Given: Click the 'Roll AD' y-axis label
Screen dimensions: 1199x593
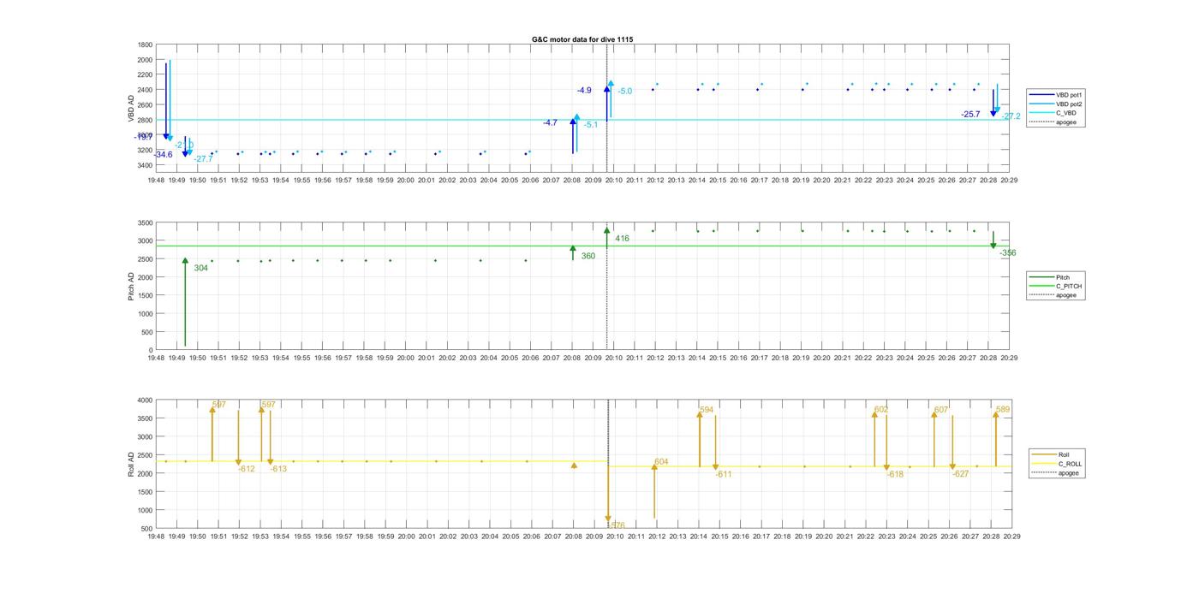Looking at the screenshot, I should (x=131, y=464).
